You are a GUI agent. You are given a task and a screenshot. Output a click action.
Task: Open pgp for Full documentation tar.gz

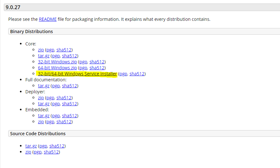coord(56,86)
